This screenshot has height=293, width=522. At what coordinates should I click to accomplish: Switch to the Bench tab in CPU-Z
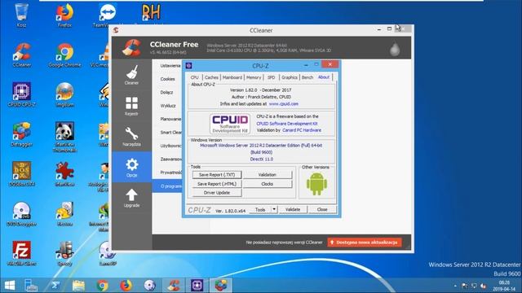click(x=307, y=77)
